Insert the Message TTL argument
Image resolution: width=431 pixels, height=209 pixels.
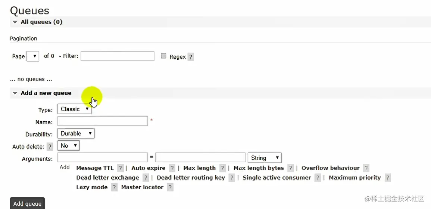pyautogui.click(x=95, y=168)
